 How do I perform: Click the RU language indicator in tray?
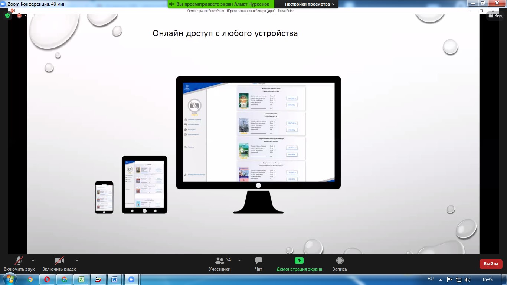click(431, 279)
